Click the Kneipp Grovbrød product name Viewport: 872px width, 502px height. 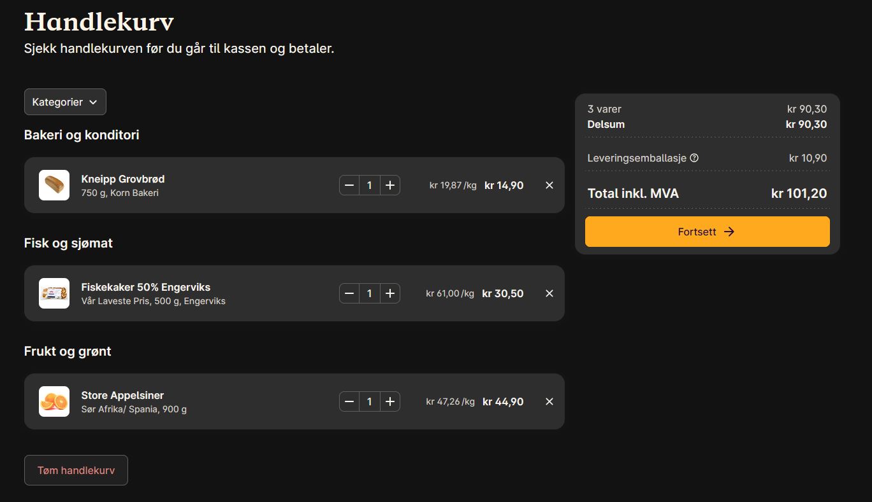(x=123, y=179)
